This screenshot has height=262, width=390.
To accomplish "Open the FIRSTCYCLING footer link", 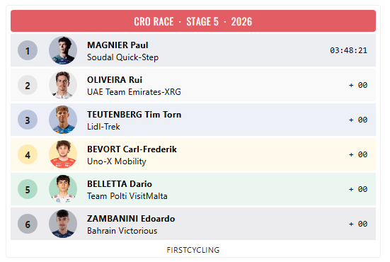I will (193, 250).
